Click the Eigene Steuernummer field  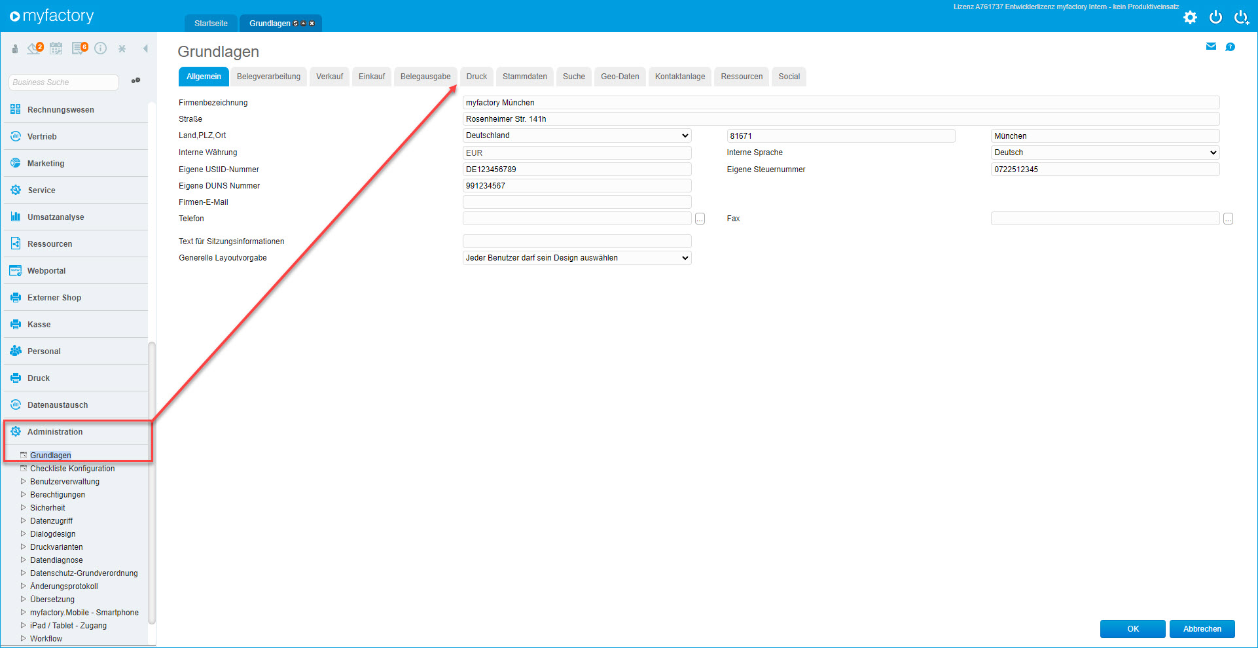(1105, 170)
